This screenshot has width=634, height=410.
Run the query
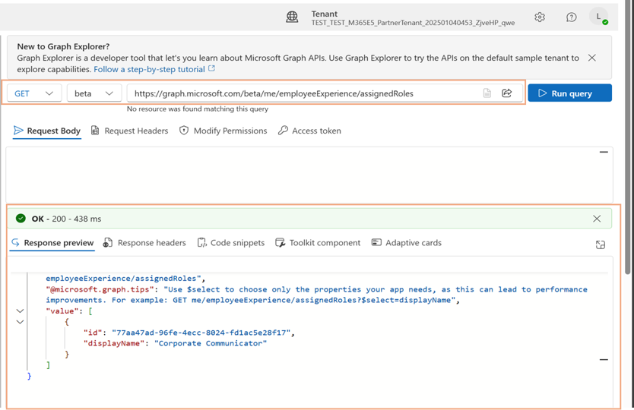click(x=569, y=93)
